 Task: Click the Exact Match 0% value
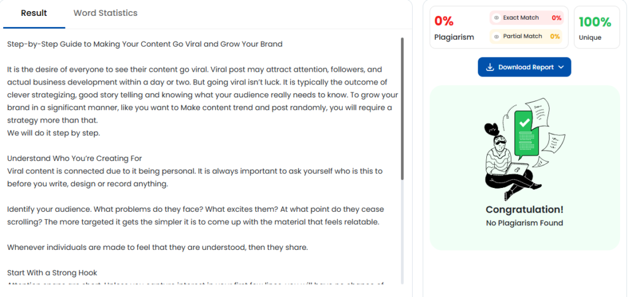click(x=556, y=18)
